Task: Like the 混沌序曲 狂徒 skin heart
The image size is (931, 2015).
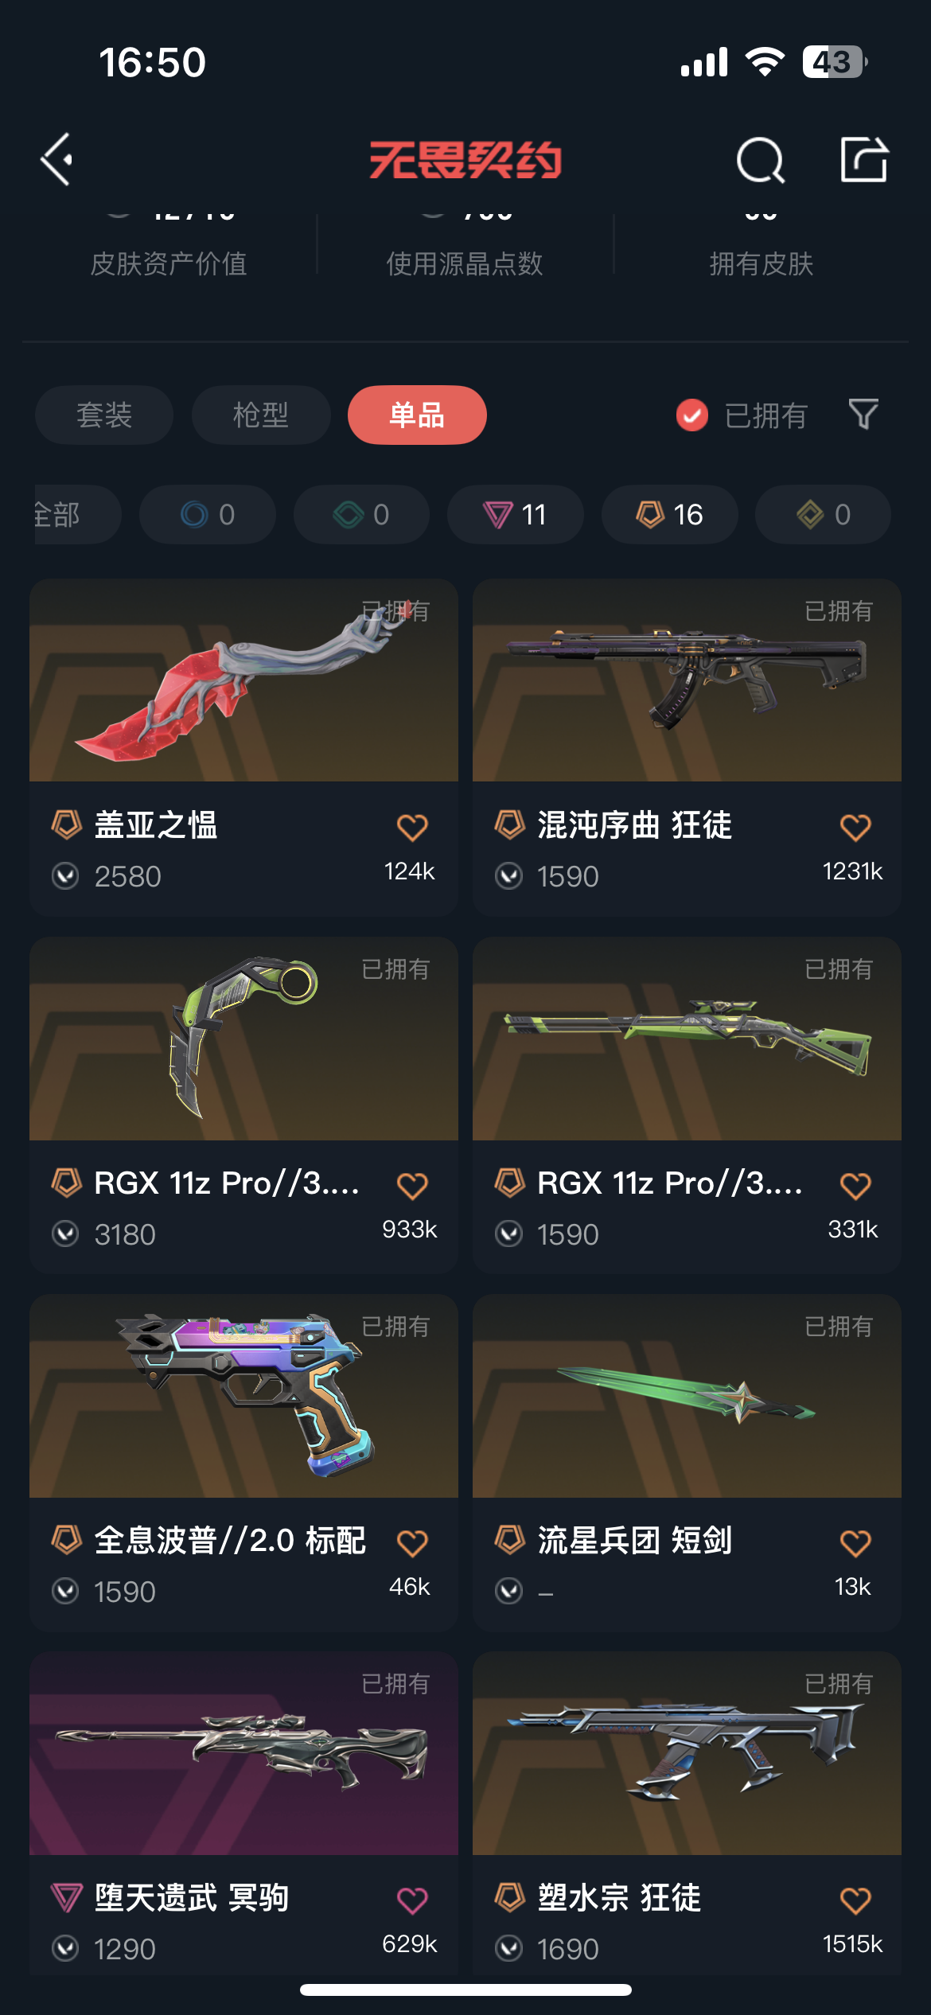Action: tap(855, 828)
